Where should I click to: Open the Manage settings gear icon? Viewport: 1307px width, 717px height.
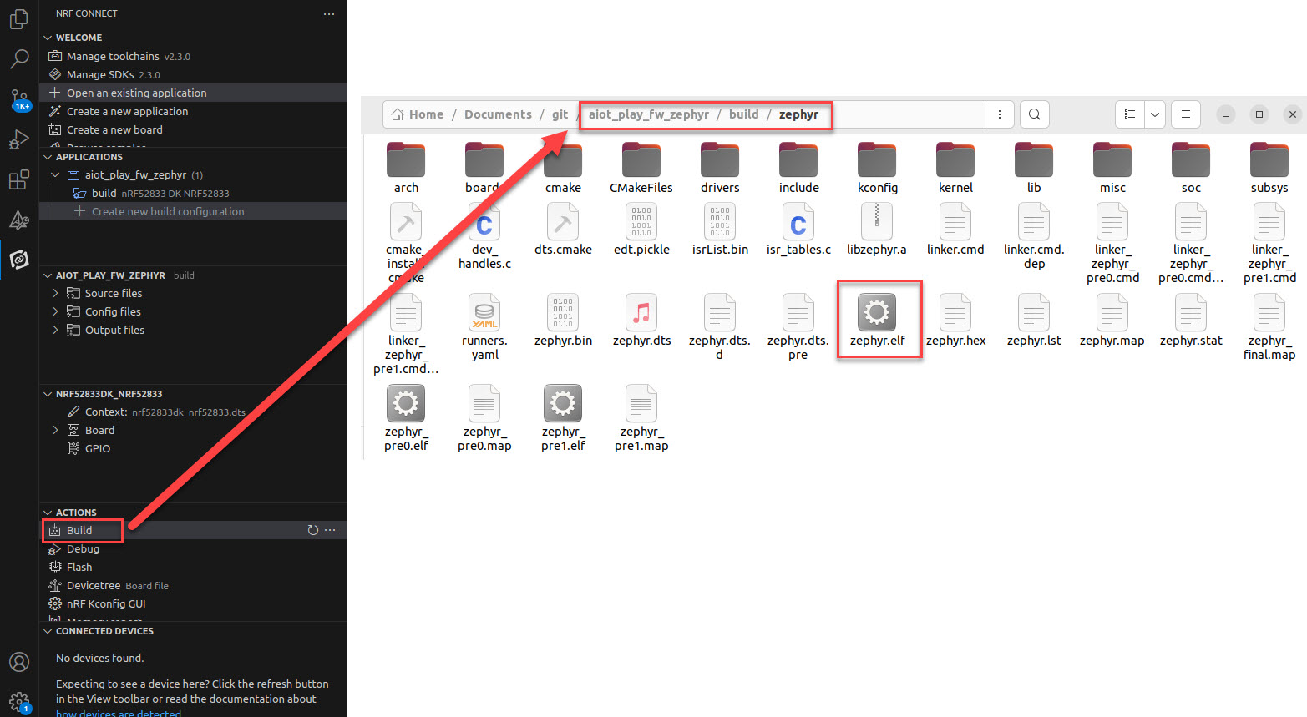(x=18, y=702)
